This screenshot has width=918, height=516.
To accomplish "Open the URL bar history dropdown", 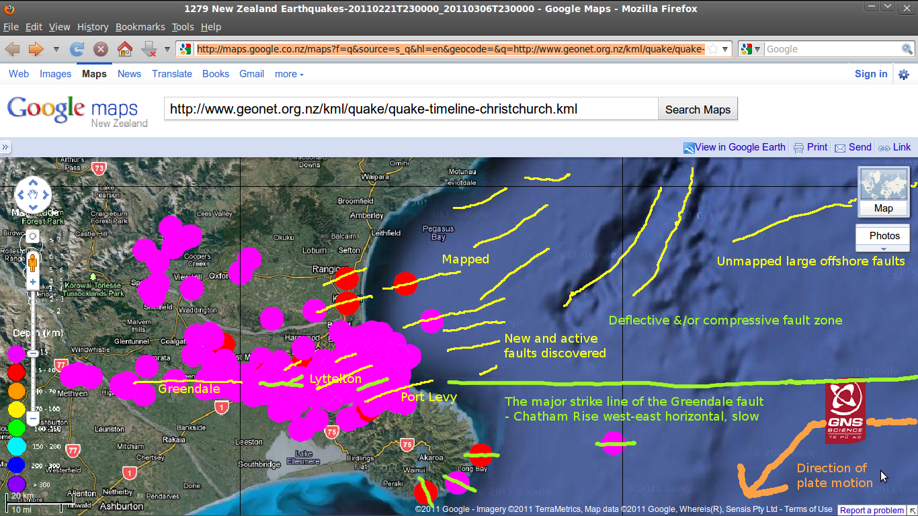I will click(x=725, y=49).
